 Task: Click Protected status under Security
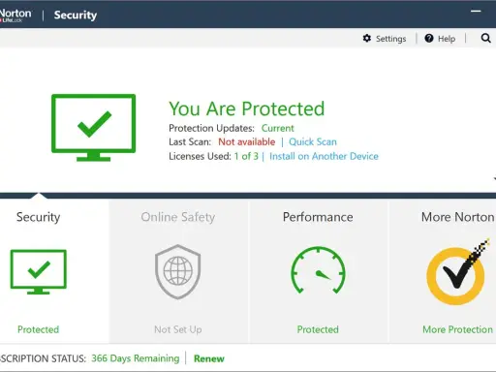coord(38,329)
